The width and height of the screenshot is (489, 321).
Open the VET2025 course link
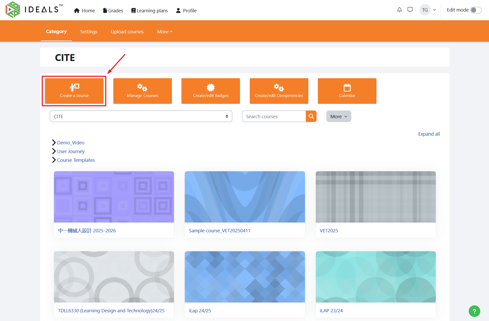(x=329, y=230)
